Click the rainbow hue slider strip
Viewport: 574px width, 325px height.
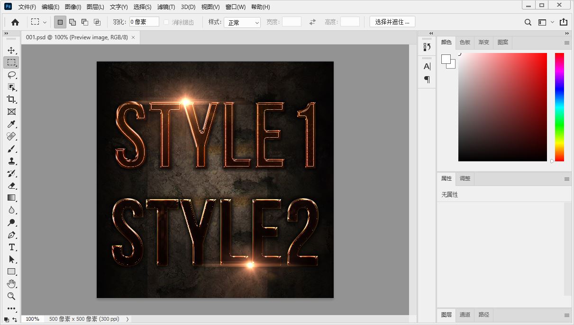tap(559, 106)
